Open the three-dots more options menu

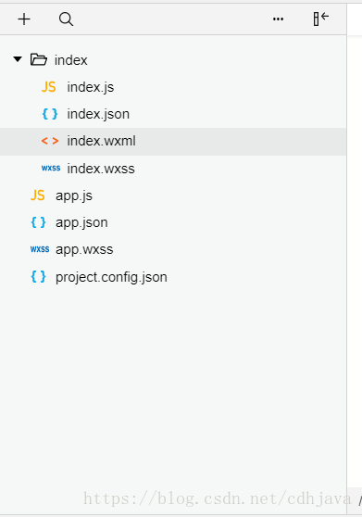click(x=278, y=19)
